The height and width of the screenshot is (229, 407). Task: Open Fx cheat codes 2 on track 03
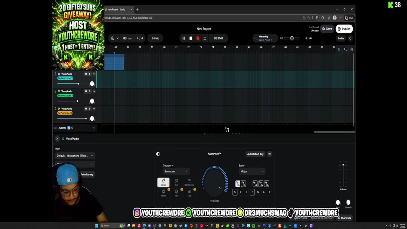65,96
